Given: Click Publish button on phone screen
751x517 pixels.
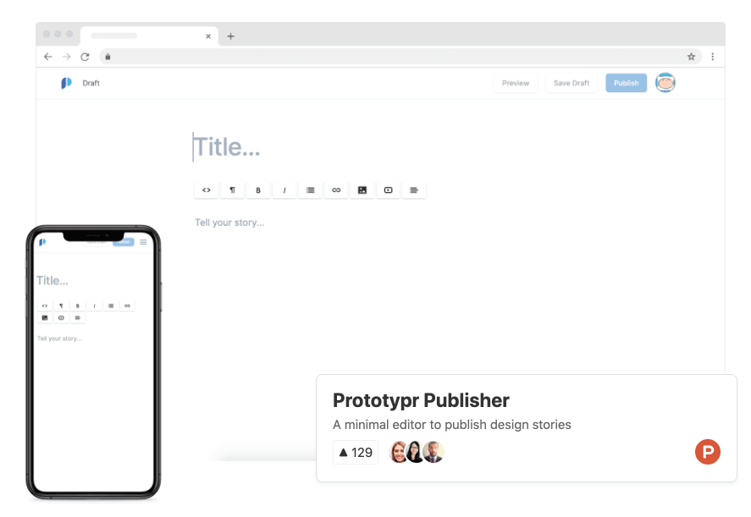Looking at the screenshot, I should (x=124, y=242).
